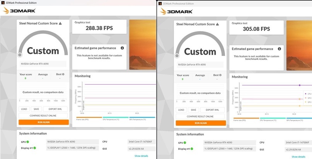Viewport: 312px width, 159px height.
Task: Click the green GPU check icon in right window
Action: tap(185, 142)
